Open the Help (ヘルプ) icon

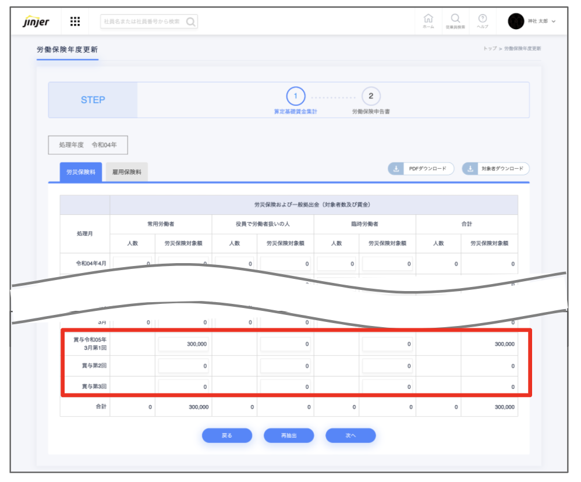pos(482,20)
